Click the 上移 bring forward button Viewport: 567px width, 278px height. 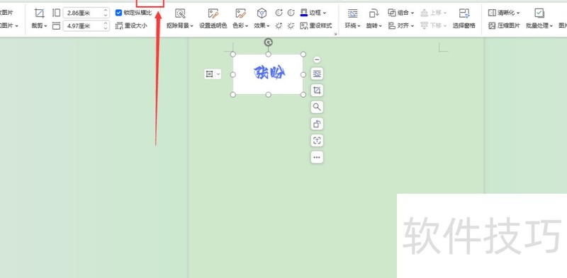pos(434,13)
